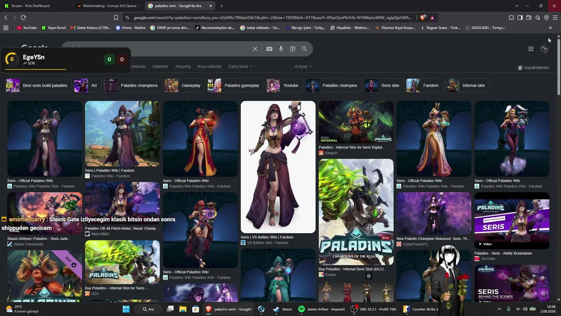The width and height of the screenshot is (561, 316).
Task: Open a new browser tab
Action: 221,6
